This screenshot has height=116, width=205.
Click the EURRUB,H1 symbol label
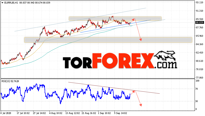tap(11, 3)
